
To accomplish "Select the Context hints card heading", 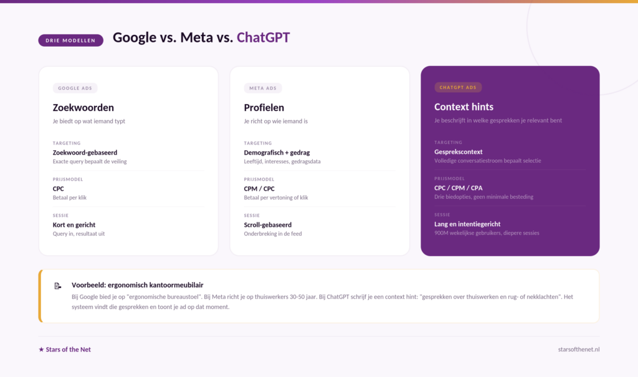I will click(x=464, y=107).
